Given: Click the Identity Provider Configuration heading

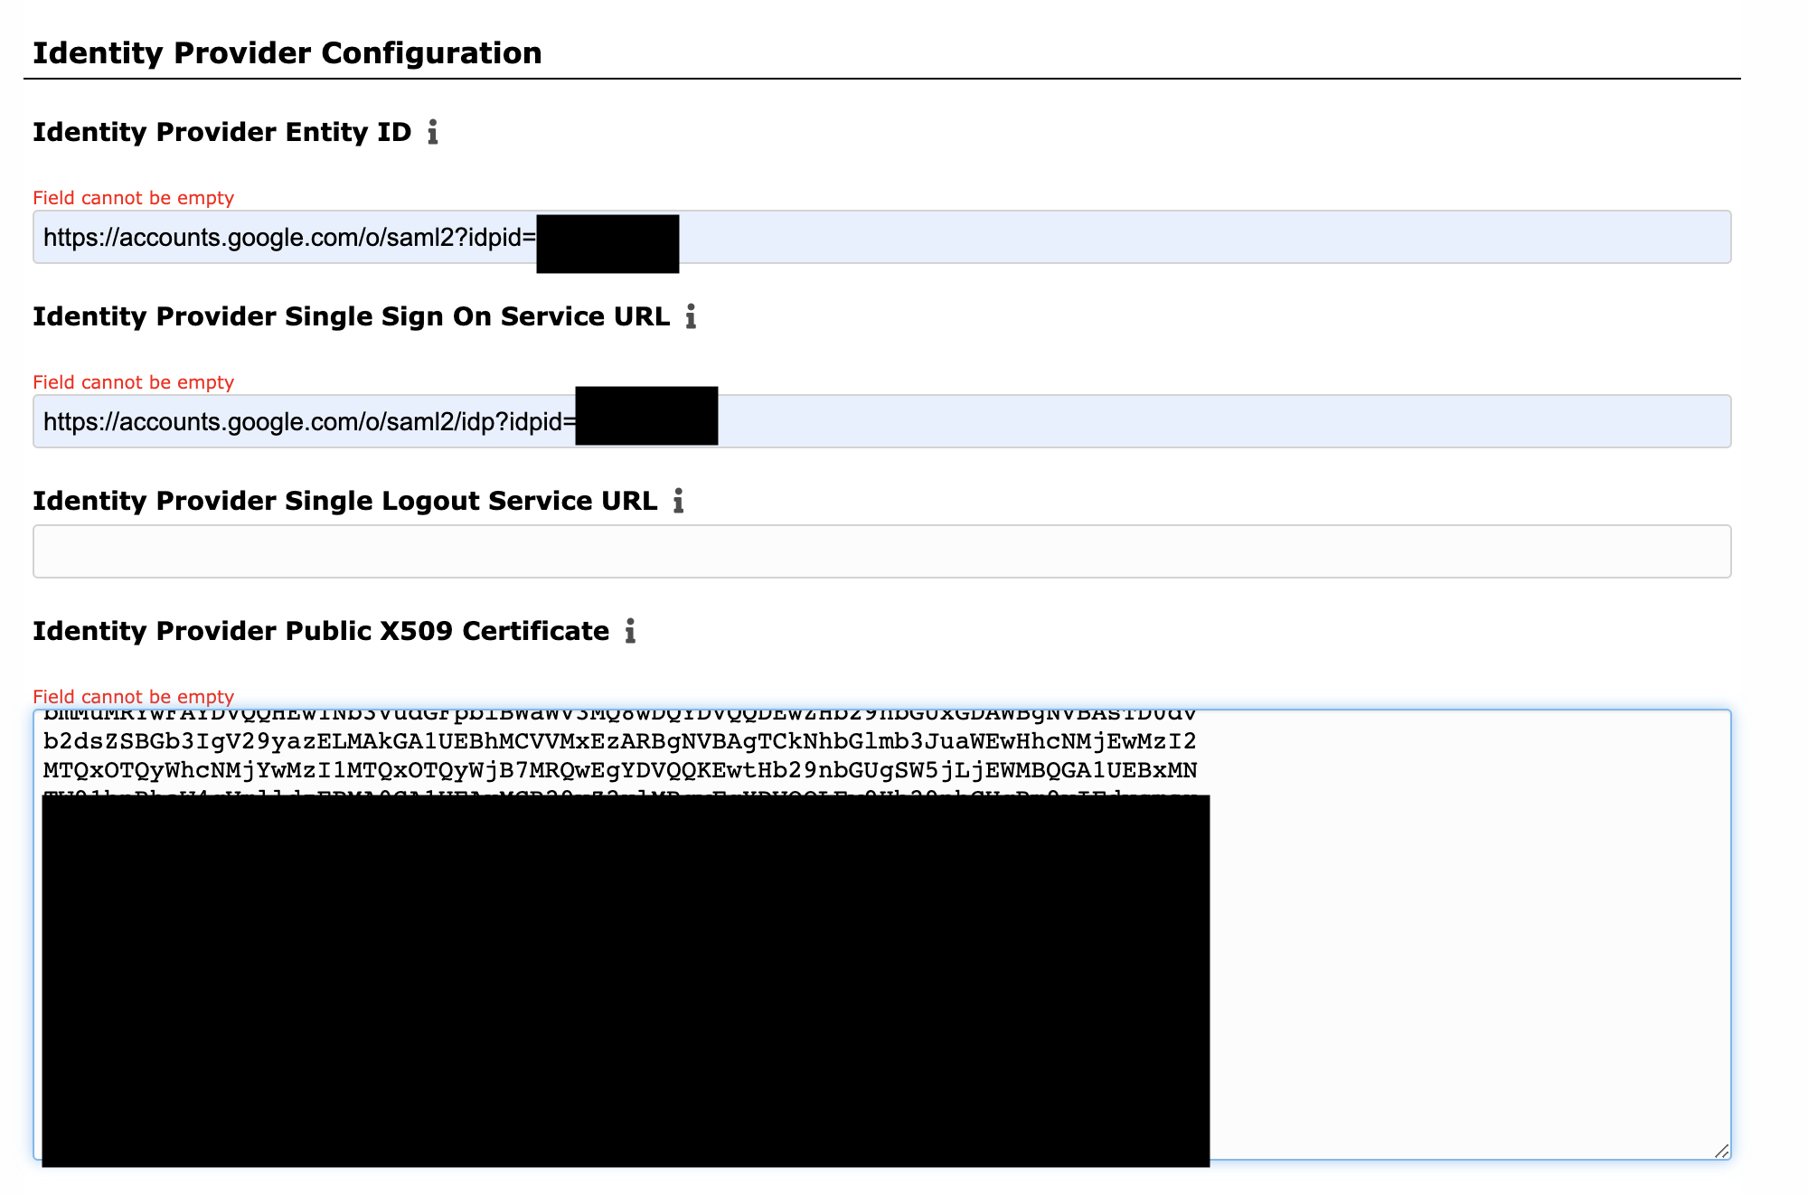Looking at the screenshot, I should [287, 52].
